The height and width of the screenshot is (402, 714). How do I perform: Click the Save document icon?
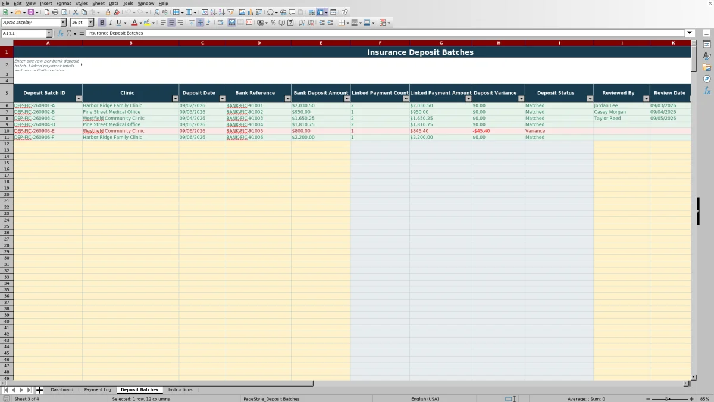(30, 12)
